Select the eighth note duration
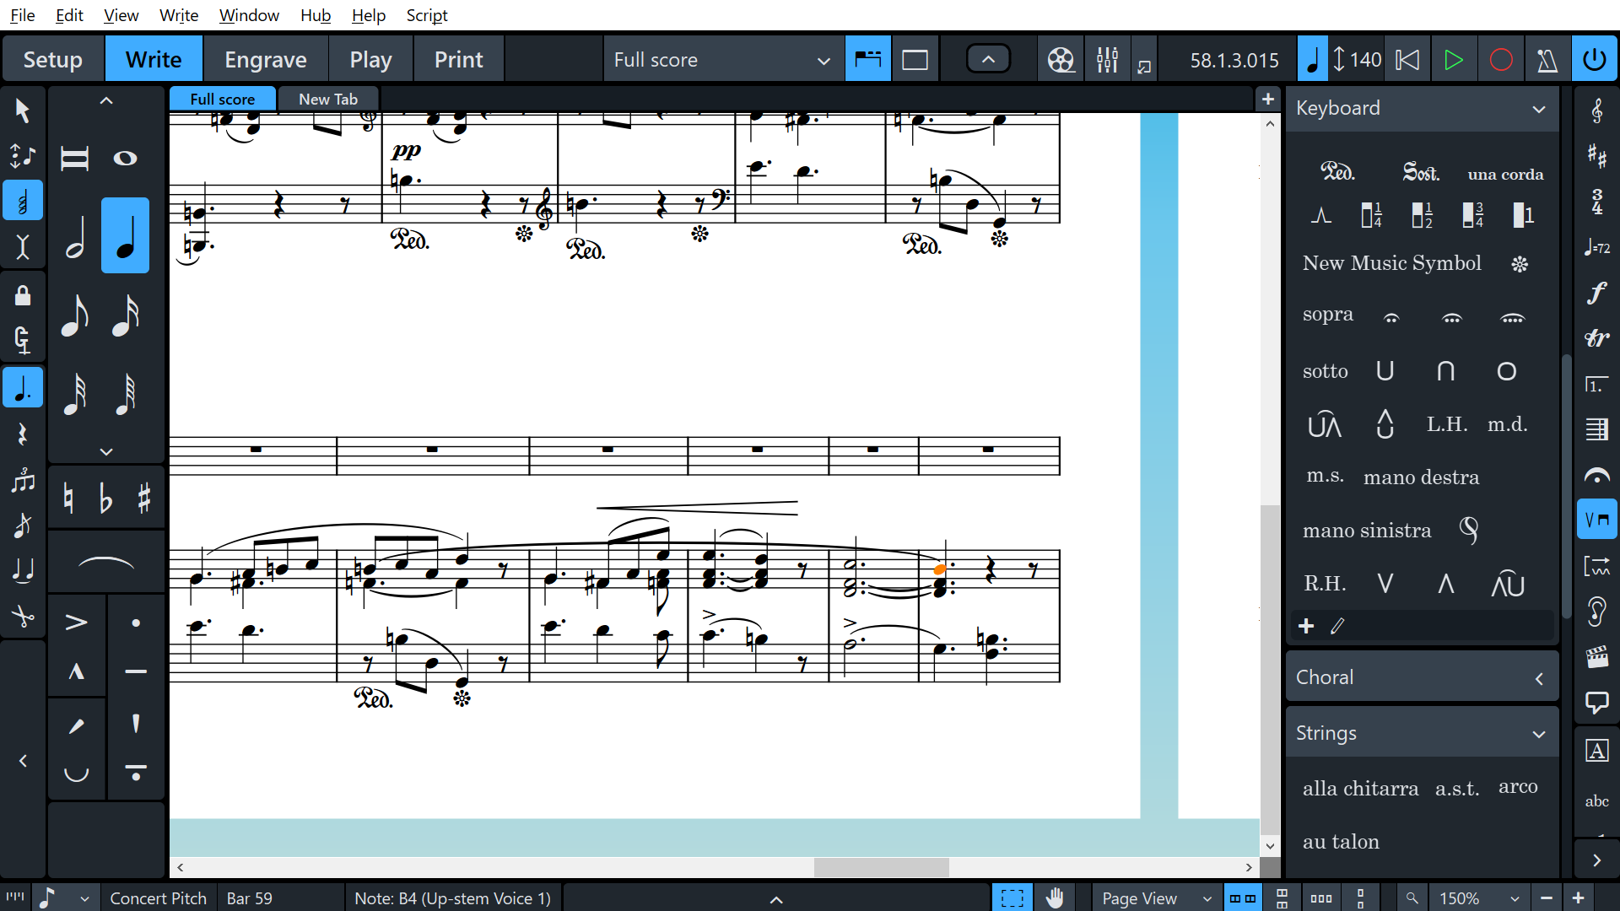 [x=75, y=315]
